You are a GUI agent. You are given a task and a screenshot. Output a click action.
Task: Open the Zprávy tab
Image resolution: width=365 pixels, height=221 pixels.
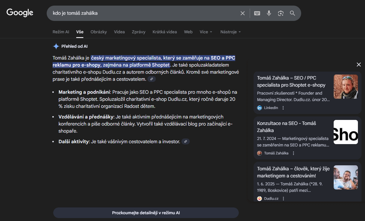(x=139, y=32)
